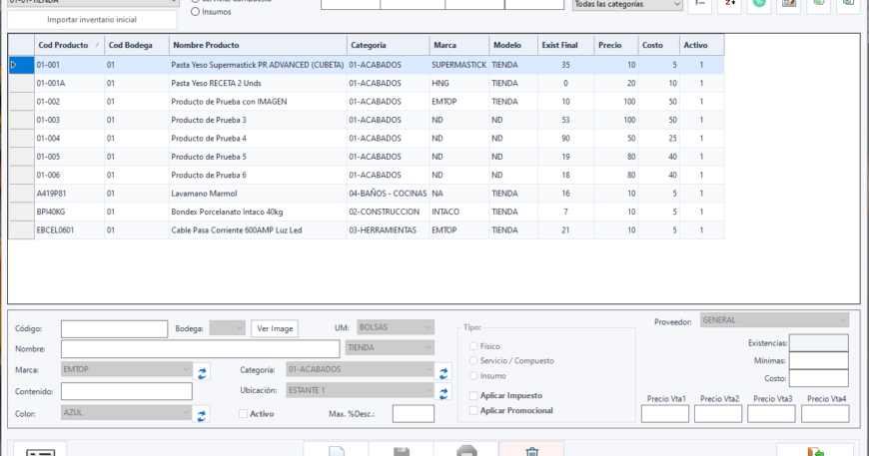Click the 04-BAÑOS - COCINAS category cell

click(388, 194)
